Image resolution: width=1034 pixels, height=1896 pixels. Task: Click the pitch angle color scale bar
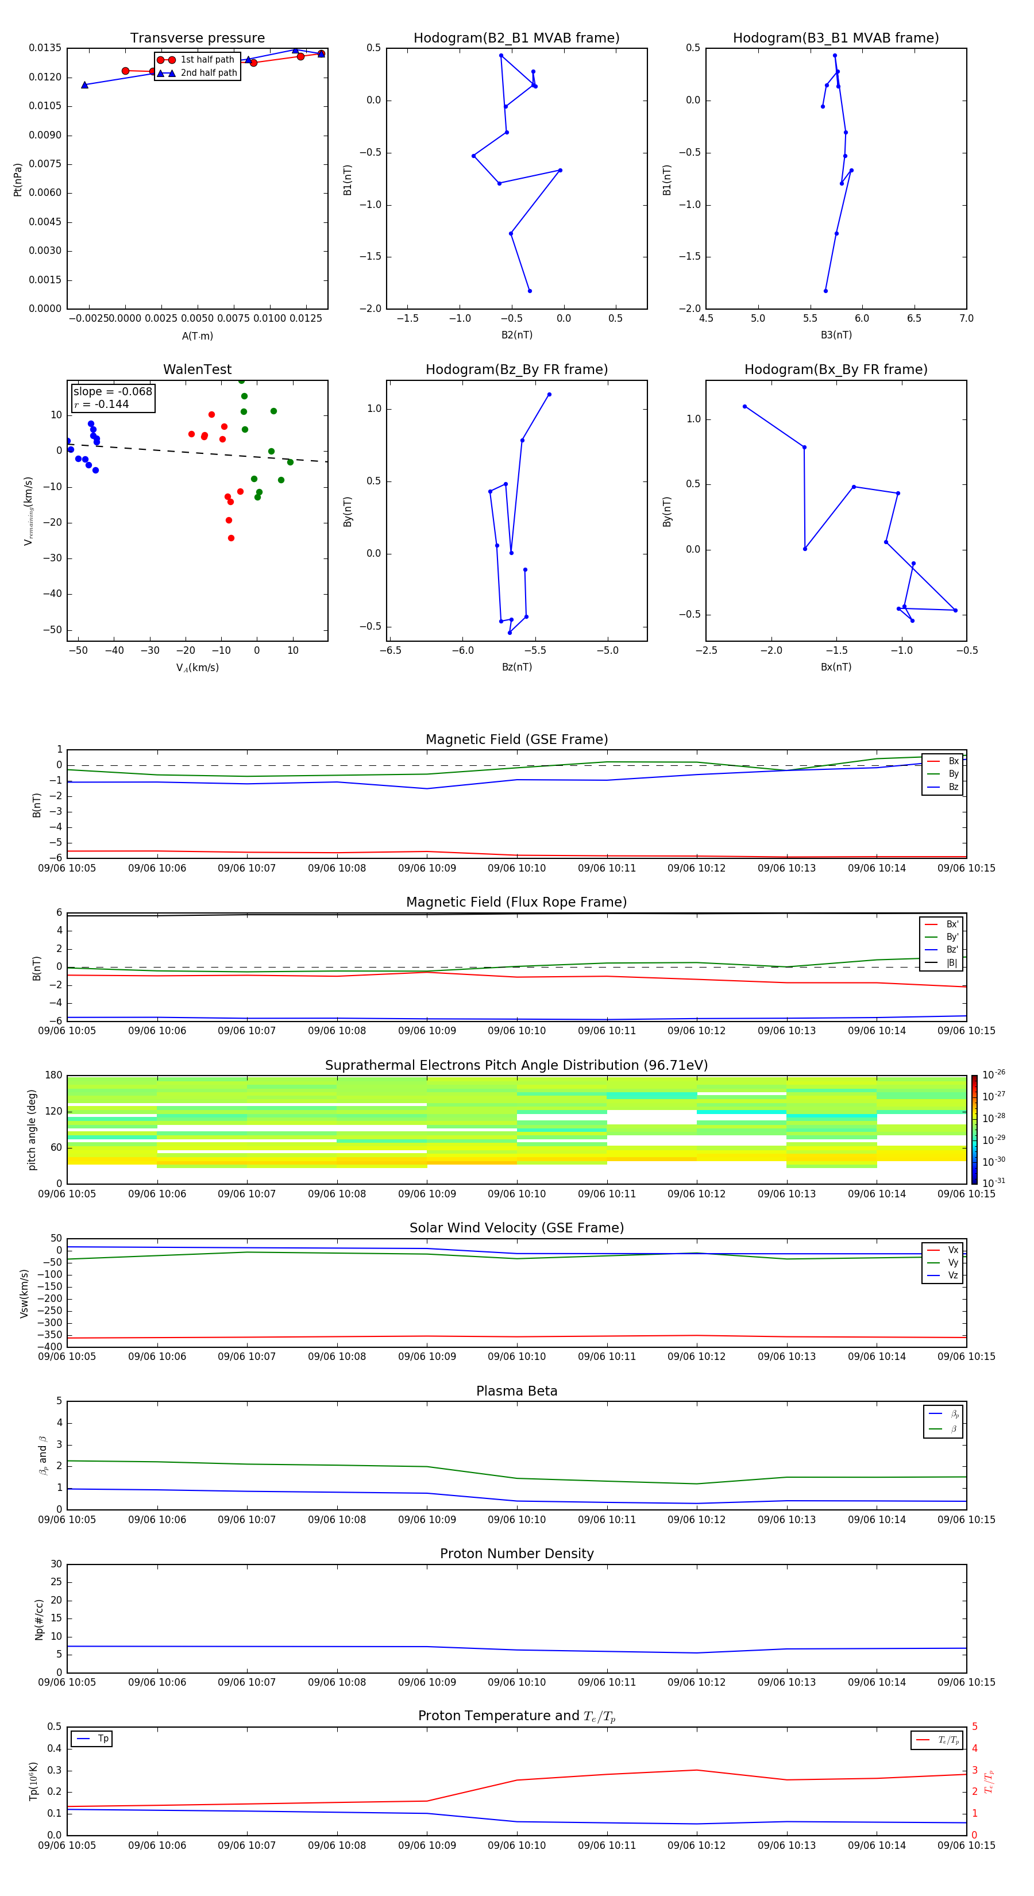click(974, 1130)
